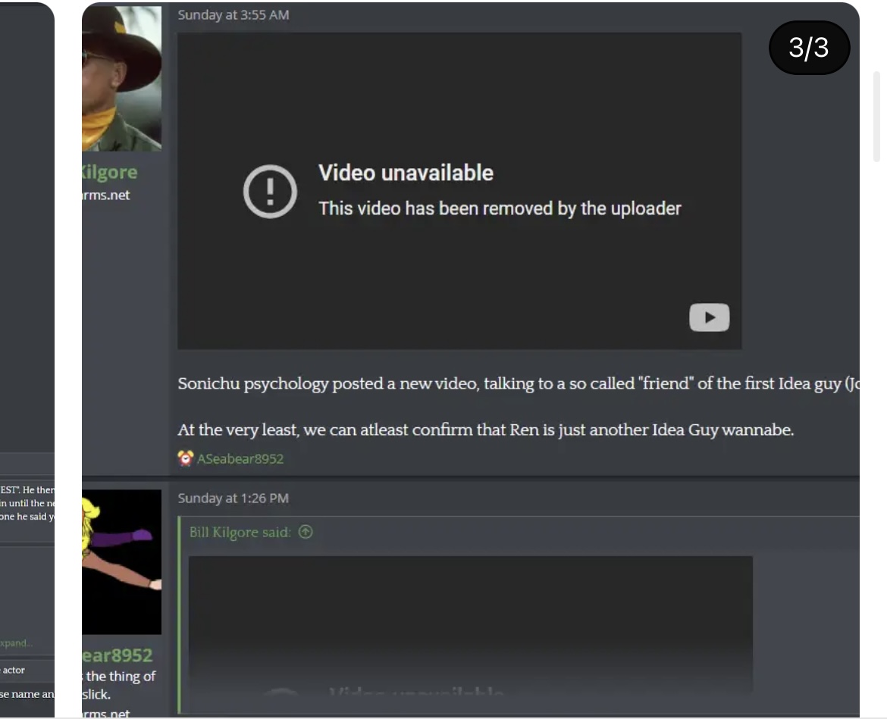Click 'This video has been removed by the uploader'
This screenshot has height=719, width=887.
(x=500, y=208)
